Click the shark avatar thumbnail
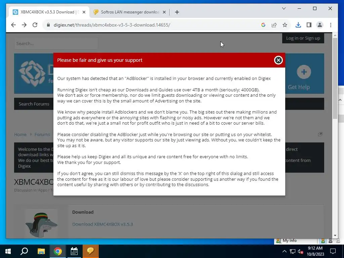 [41, 223]
